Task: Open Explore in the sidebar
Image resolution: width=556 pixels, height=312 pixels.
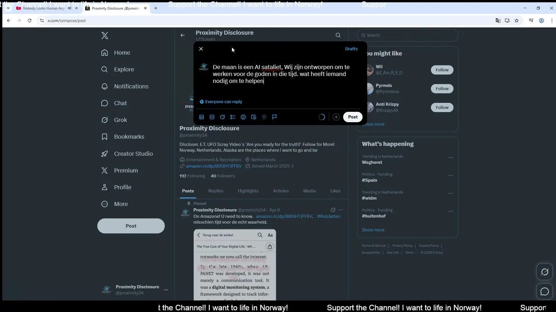Action: (117, 69)
